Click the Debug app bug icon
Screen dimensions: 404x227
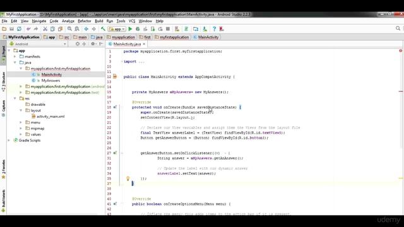pyautogui.click(x=138, y=29)
